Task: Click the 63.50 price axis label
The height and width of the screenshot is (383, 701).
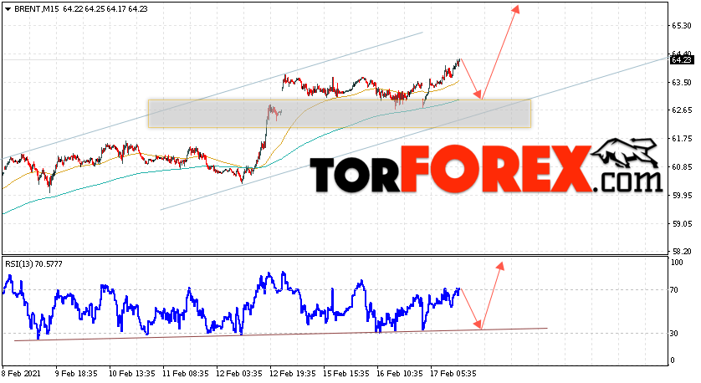Action: point(681,83)
